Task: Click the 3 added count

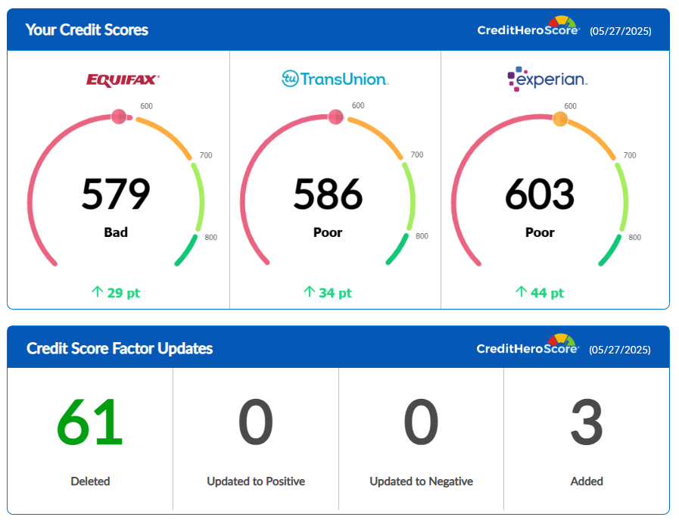Action: click(x=587, y=422)
